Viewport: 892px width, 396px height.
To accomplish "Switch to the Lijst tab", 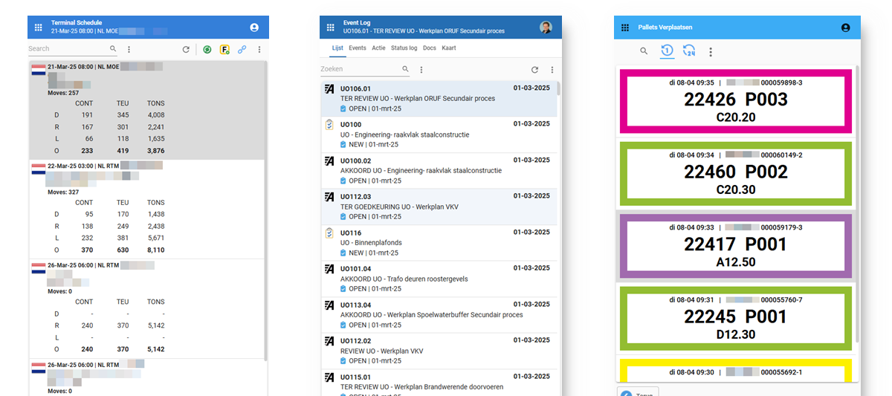I will (x=337, y=48).
